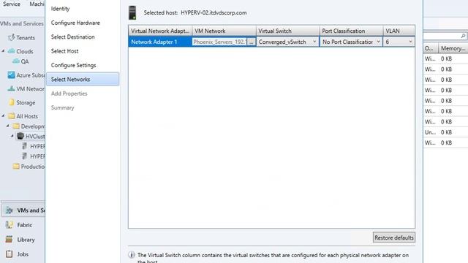
Task: Open the Tenants node icon
Action: (12, 37)
